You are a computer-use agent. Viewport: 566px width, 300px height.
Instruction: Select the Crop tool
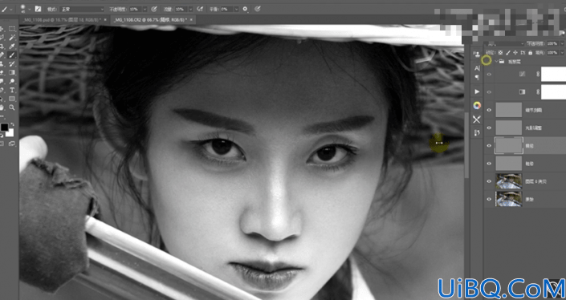point(2,47)
